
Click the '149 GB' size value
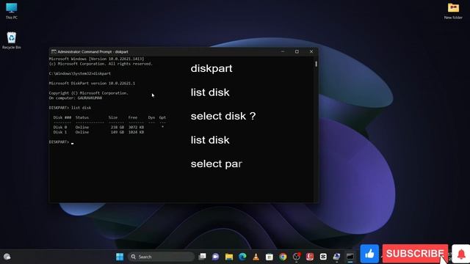pyautogui.click(x=117, y=132)
